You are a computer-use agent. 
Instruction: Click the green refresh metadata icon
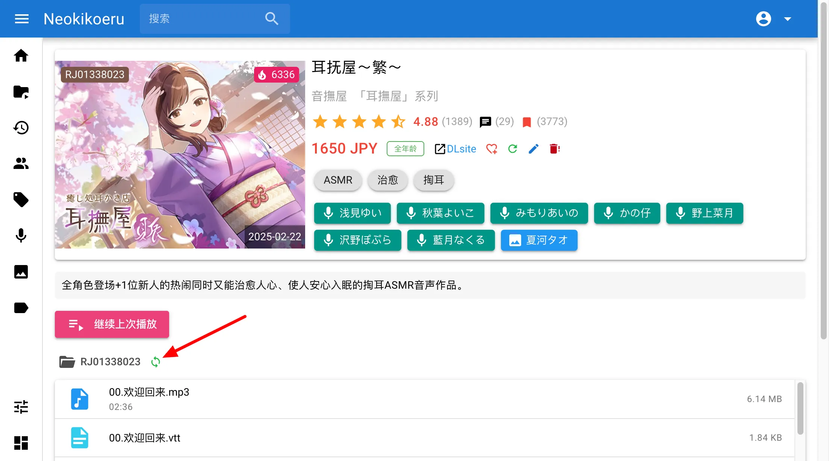[x=513, y=149]
